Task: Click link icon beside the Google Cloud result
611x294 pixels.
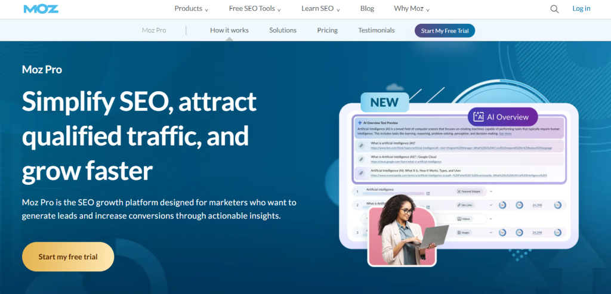Action: tap(362, 159)
